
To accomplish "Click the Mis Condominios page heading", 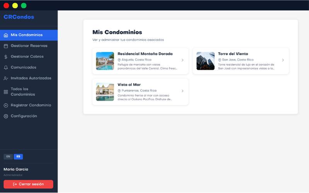I will point(117,32).
